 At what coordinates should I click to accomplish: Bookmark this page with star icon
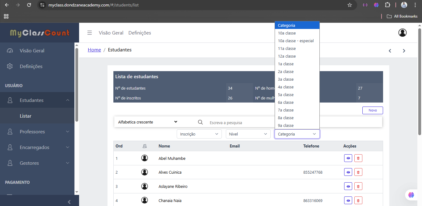pyautogui.click(x=350, y=5)
